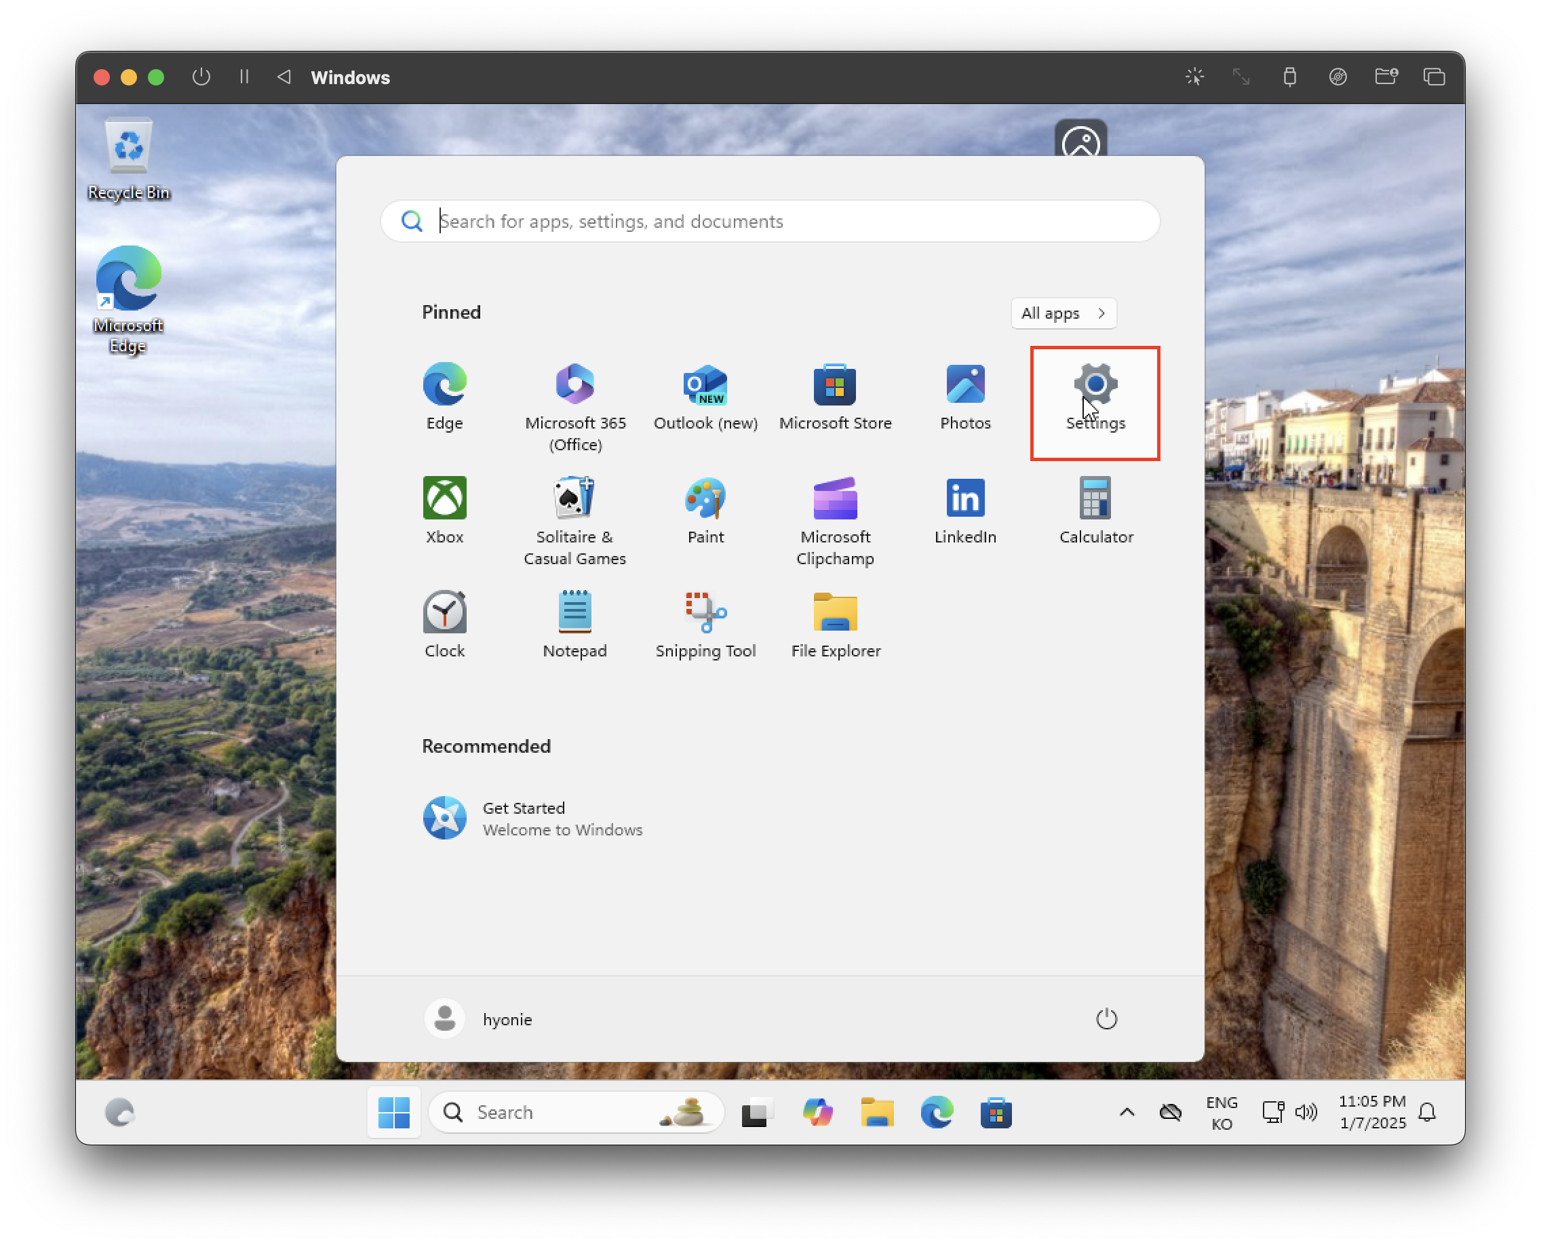Open Outlook (new) app
The image size is (1541, 1245).
pyautogui.click(x=705, y=398)
